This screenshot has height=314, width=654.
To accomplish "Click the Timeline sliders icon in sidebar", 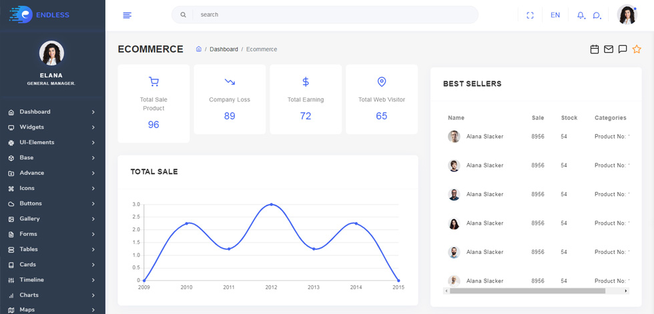I will coord(11,280).
